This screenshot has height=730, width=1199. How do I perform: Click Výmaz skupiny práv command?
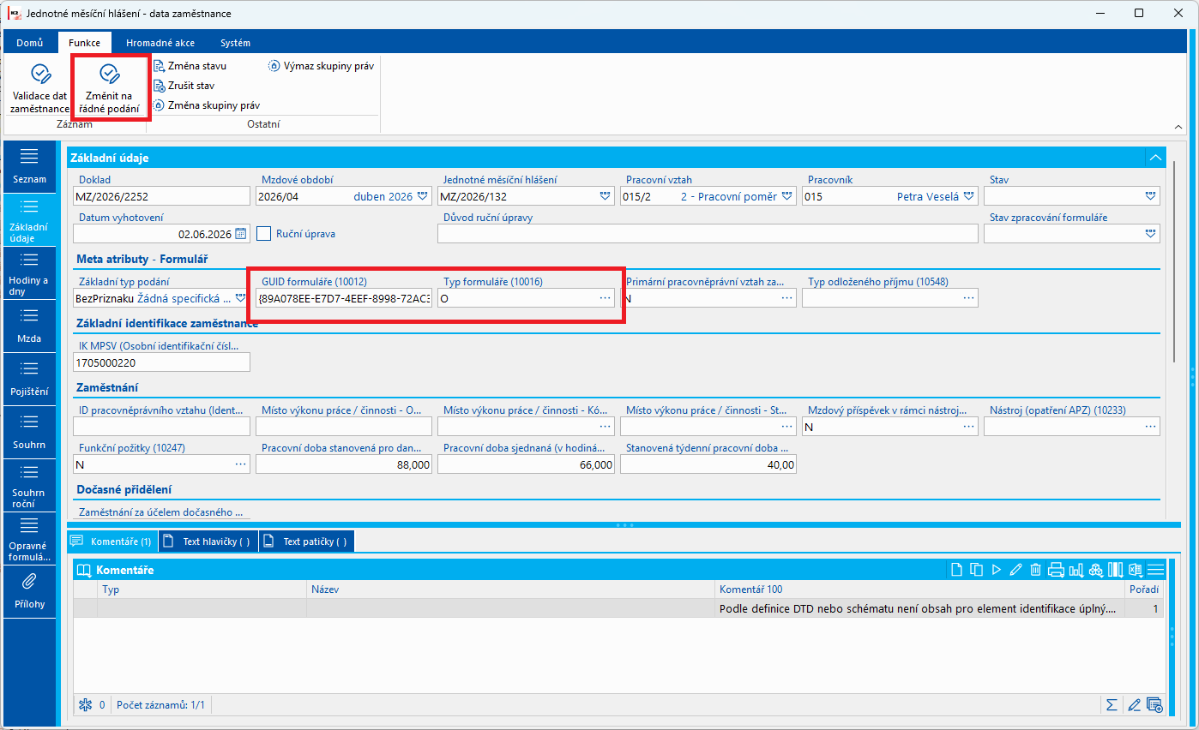click(x=322, y=66)
